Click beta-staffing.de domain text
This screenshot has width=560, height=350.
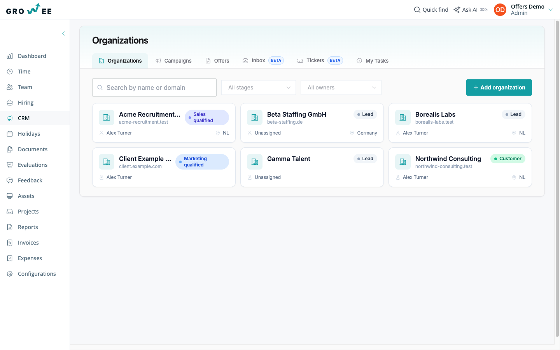pos(285,122)
